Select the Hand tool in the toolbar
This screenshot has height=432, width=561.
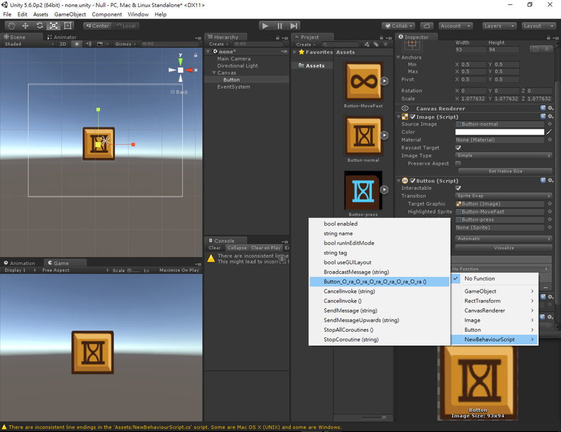click(12, 25)
